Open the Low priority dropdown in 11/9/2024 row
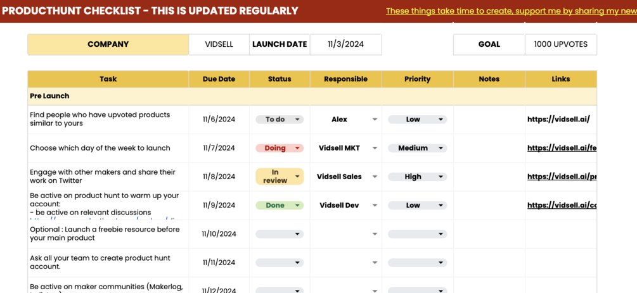This screenshot has height=293, width=637. (417, 205)
